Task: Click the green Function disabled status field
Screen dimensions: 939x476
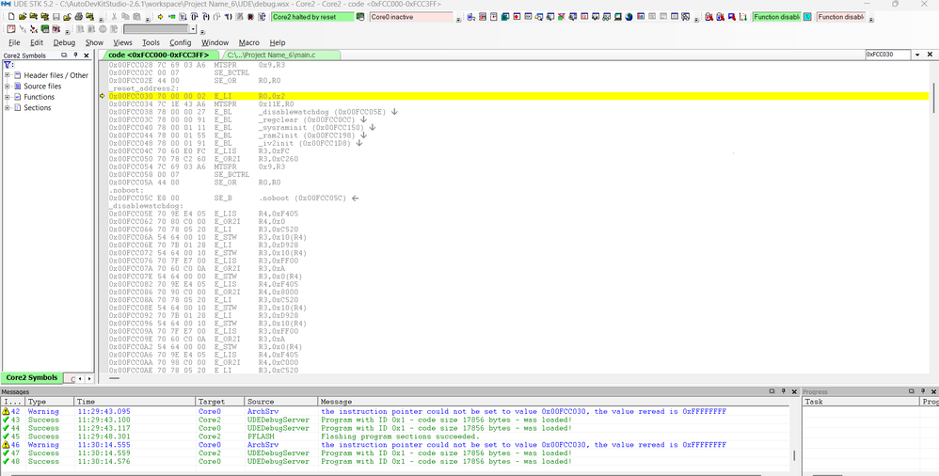Action: (776, 17)
